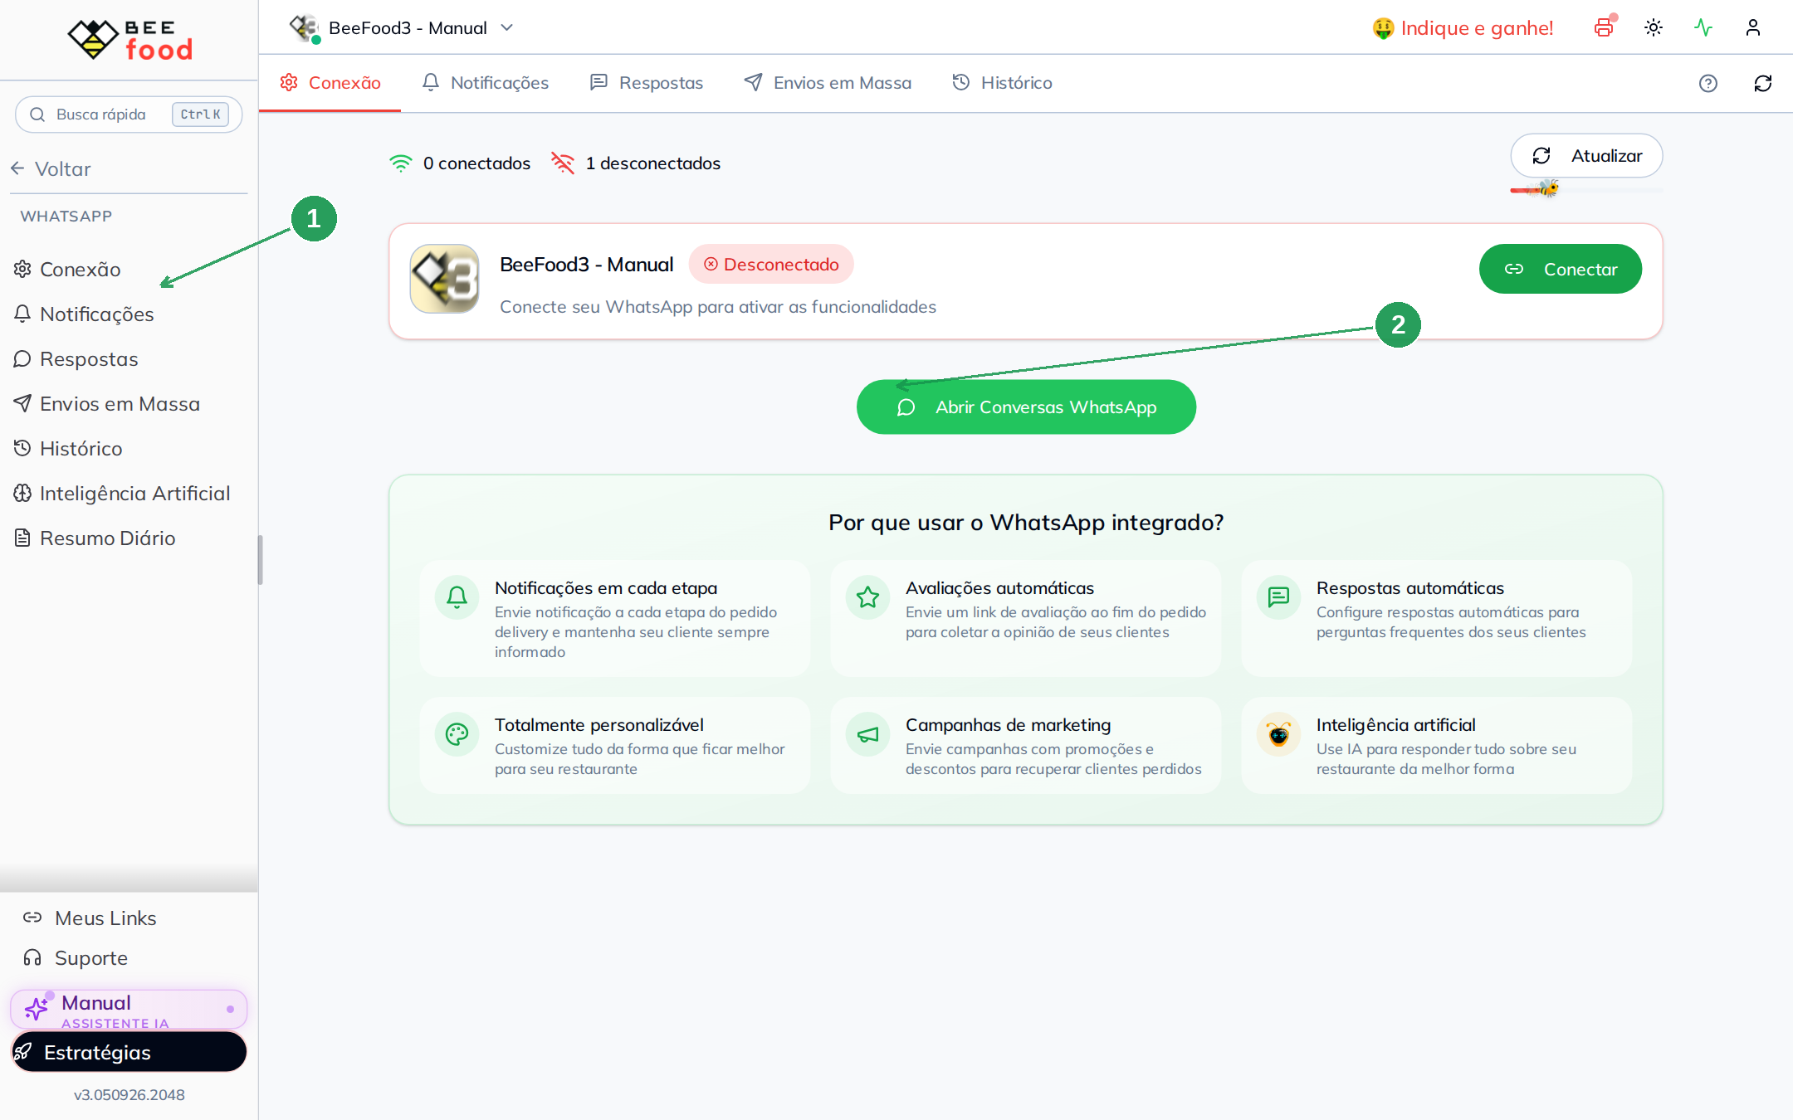Click Abrir Conversas WhatsApp button
Viewport: 1793px width, 1120px height.
point(1026,407)
